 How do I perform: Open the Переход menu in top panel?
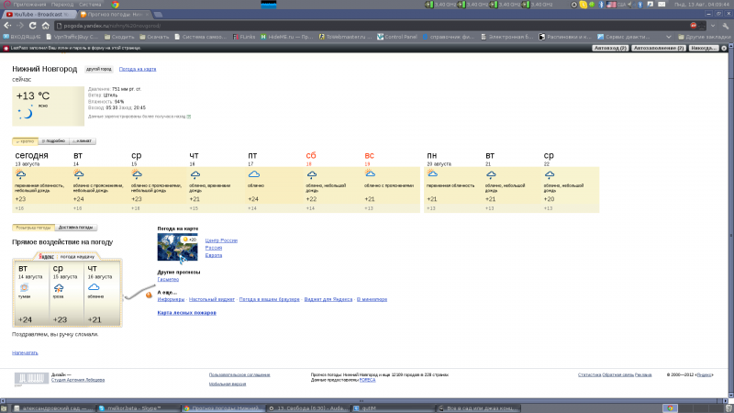62,5
